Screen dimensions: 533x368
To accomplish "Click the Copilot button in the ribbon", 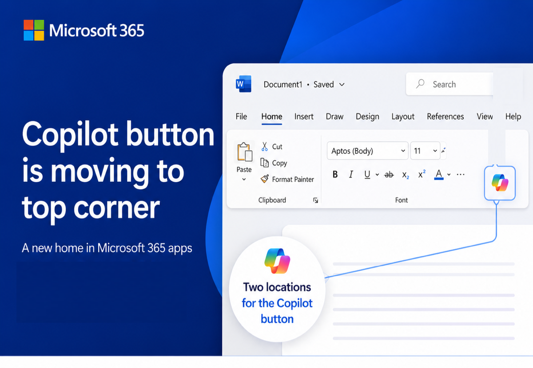I will tap(500, 183).
